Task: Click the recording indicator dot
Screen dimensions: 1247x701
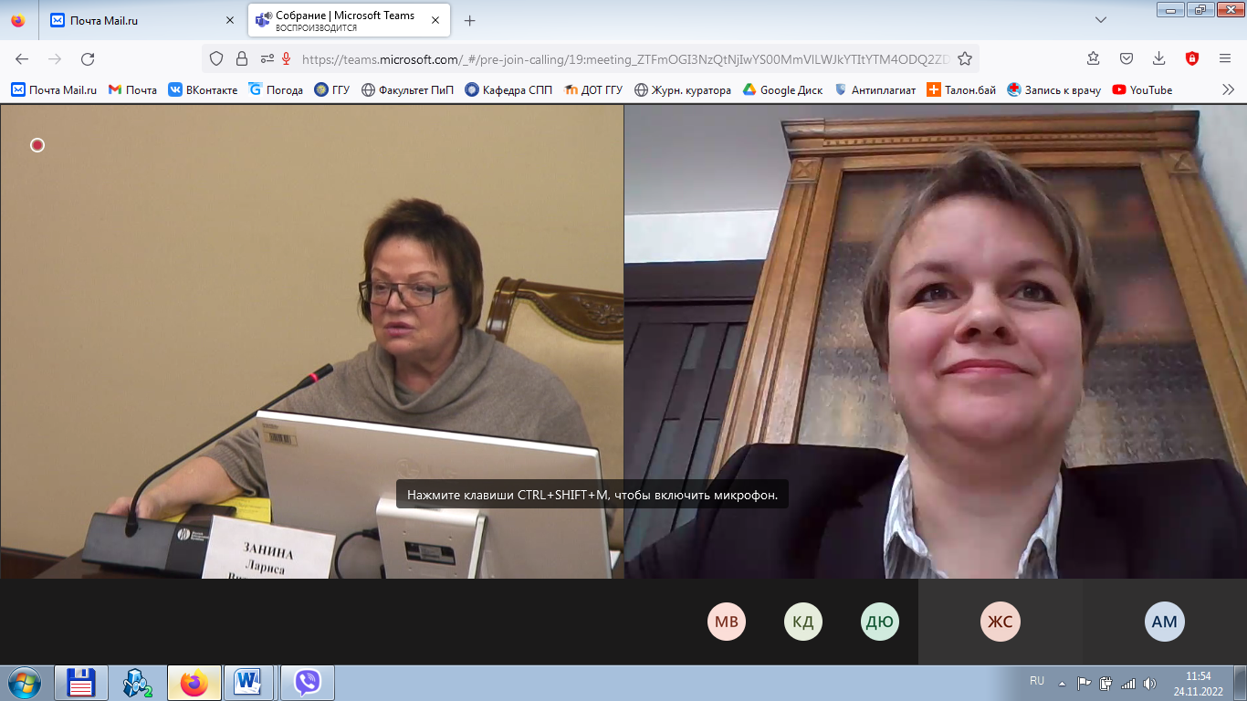Action: (37, 145)
